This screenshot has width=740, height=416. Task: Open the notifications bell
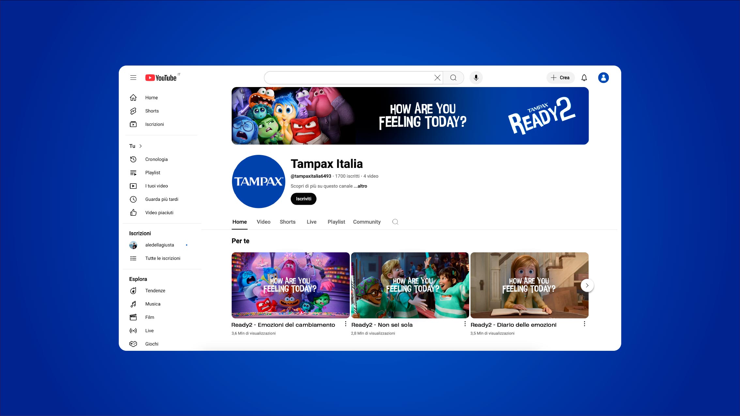584,78
